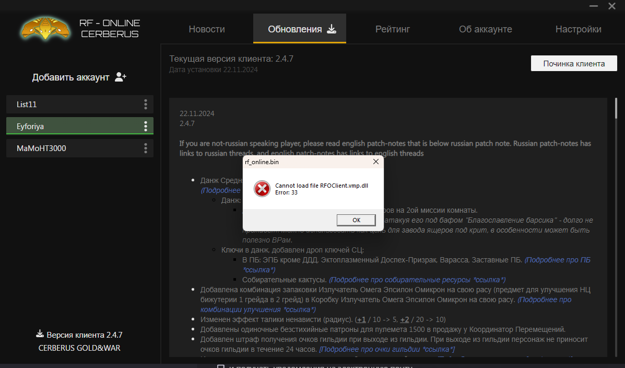Image resolution: width=625 pixels, height=368 pixels.
Task: Click the add-account person icon
Action: pos(121,77)
